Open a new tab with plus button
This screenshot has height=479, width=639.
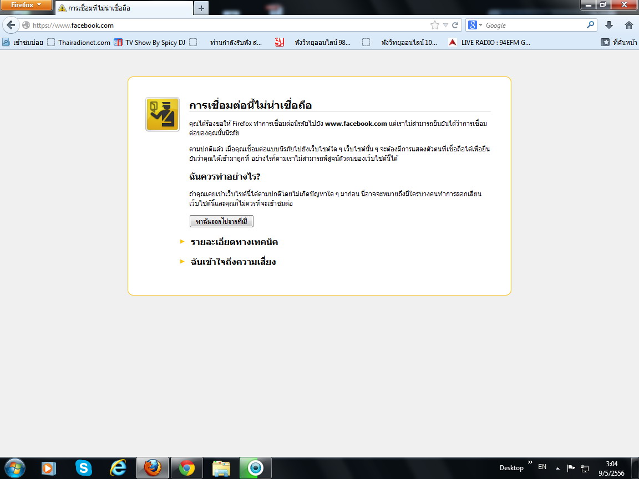tap(201, 8)
